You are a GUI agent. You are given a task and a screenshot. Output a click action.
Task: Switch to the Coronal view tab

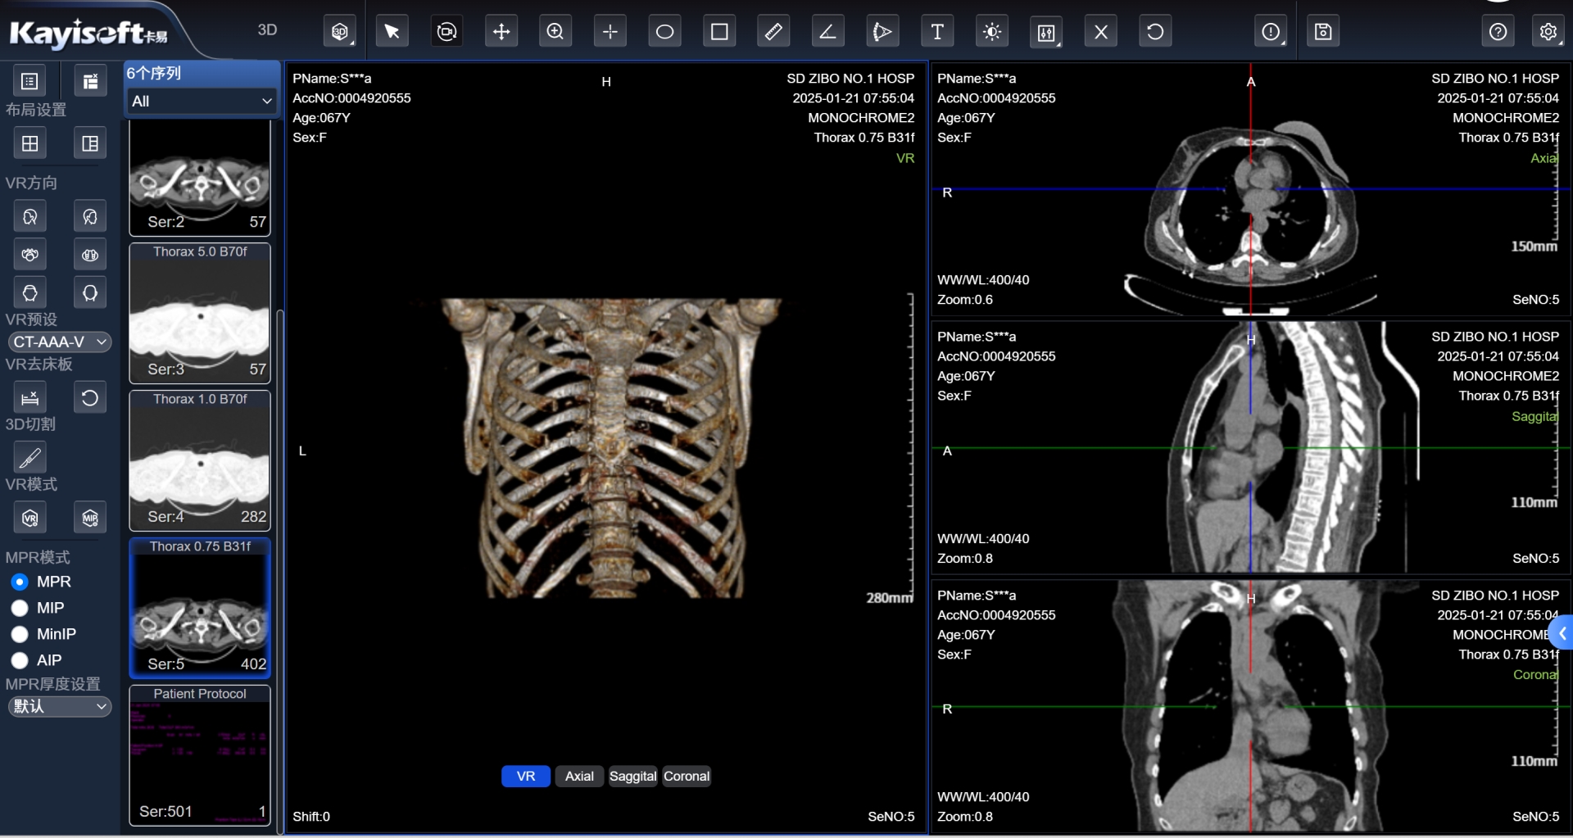687,777
